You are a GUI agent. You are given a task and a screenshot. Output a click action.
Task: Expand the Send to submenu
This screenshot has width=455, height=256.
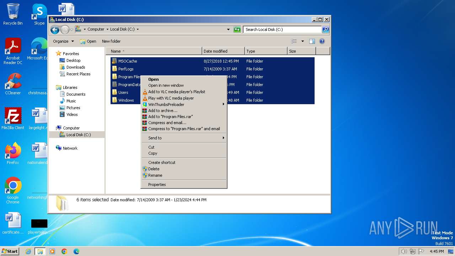point(224,138)
